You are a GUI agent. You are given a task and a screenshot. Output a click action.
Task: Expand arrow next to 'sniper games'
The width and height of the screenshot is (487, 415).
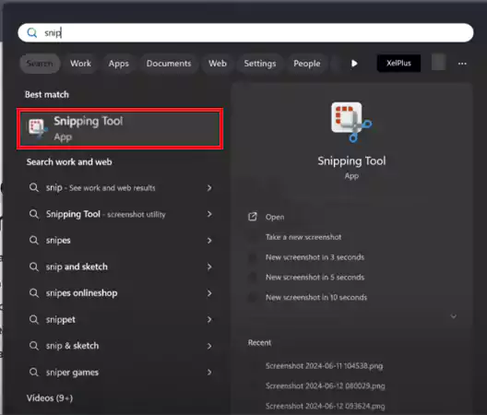(209, 373)
